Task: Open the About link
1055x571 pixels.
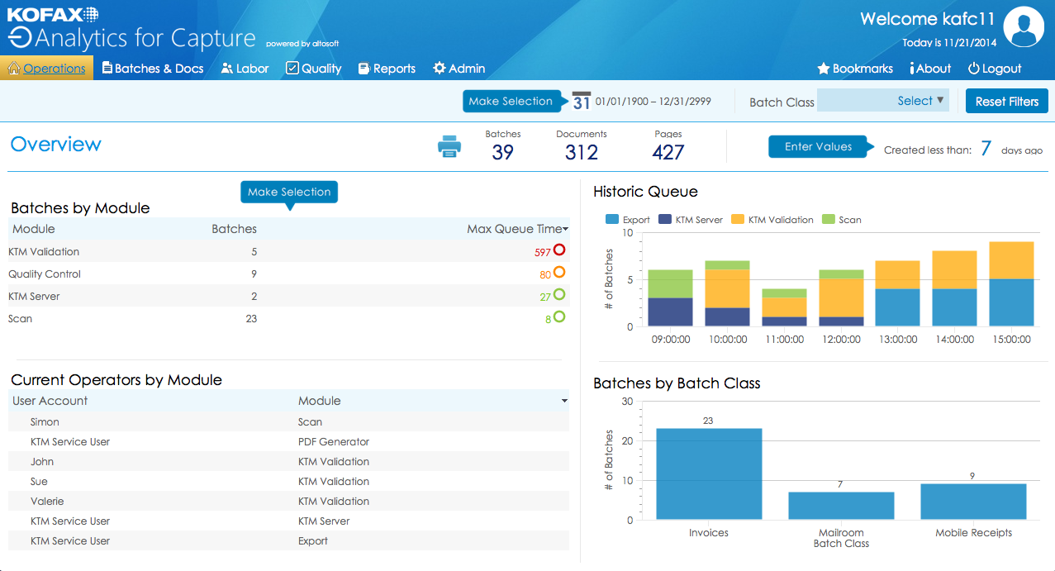Action: (x=930, y=69)
